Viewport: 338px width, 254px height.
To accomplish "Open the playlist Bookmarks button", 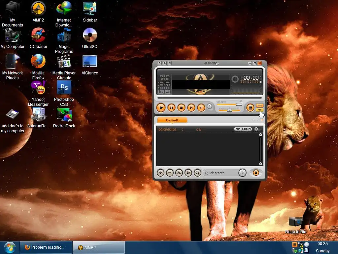I will tap(243, 129).
